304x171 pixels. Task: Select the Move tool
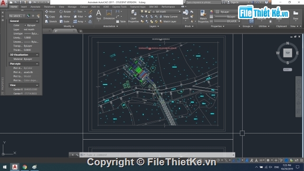(50, 11)
